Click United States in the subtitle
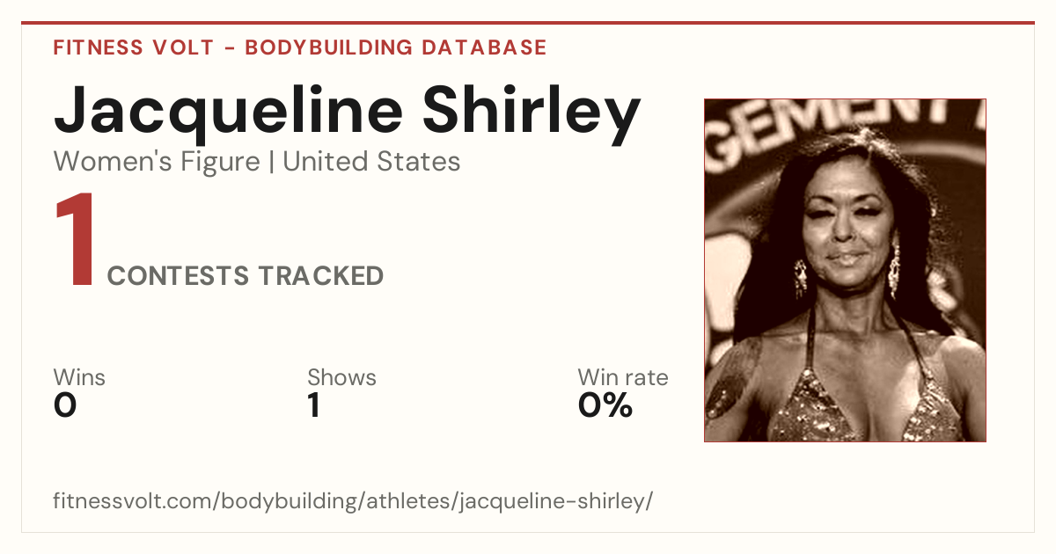Viewport: 1056px width, 554px height. [371, 162]
